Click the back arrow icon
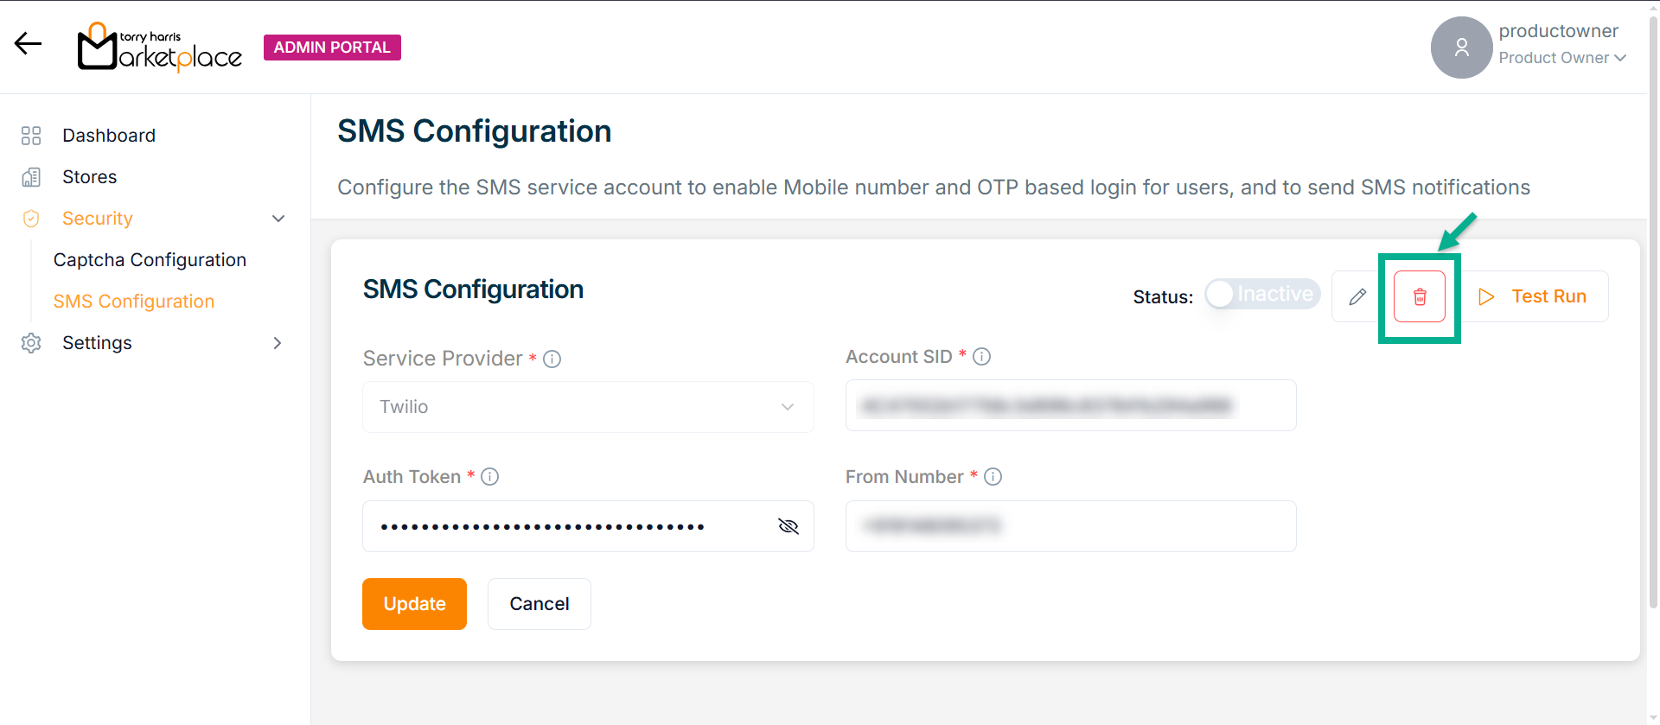Screen dimensions: 1660x725 (x=28, y=43)
